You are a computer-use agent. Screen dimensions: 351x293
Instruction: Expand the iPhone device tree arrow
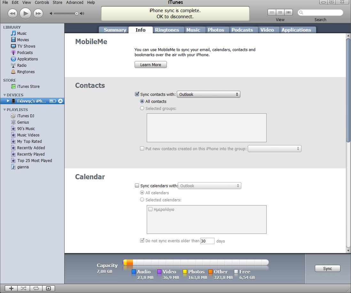click(x=8, y=101)
